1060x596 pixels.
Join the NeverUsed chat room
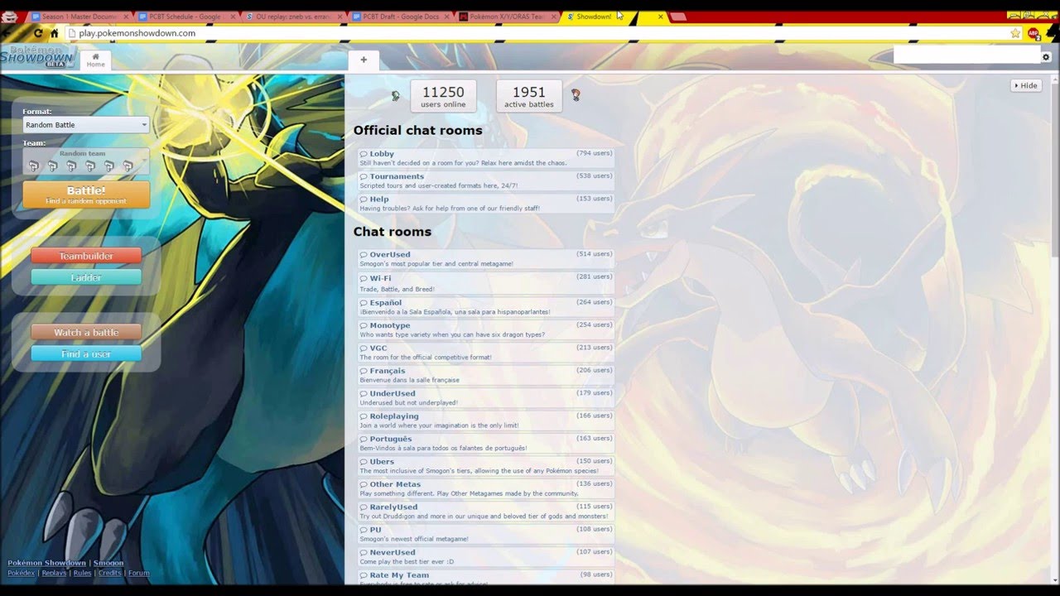click(x=486, y=557)
